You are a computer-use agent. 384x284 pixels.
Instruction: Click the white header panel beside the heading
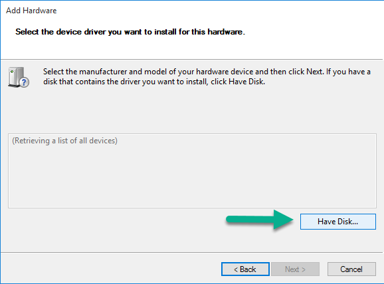314,32
